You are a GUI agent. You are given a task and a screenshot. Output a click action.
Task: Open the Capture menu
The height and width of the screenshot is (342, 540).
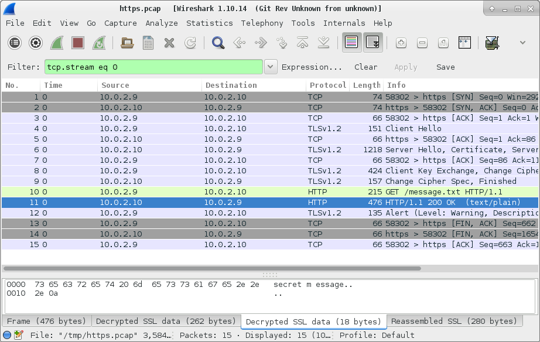coord(121,23)
